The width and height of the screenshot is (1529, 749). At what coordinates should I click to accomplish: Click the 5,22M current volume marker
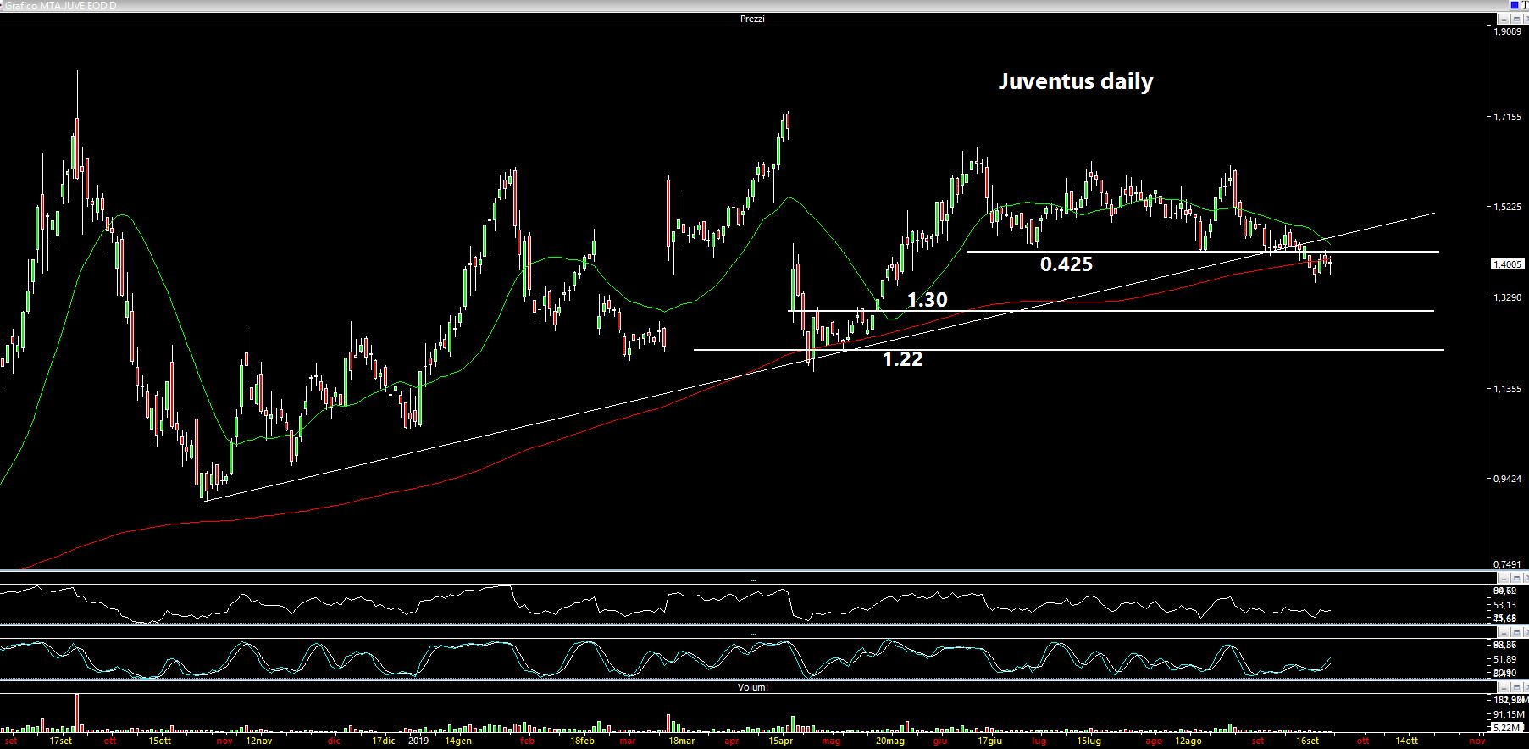1507,728
